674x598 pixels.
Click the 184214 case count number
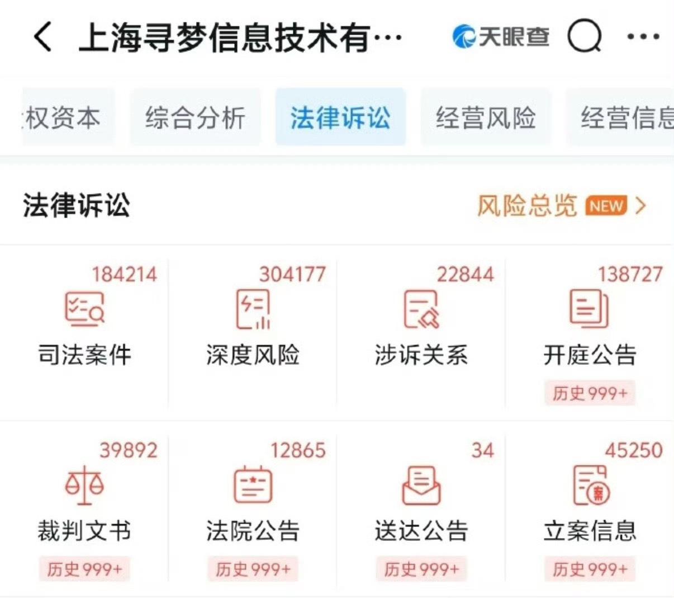(x=125, y=274)
